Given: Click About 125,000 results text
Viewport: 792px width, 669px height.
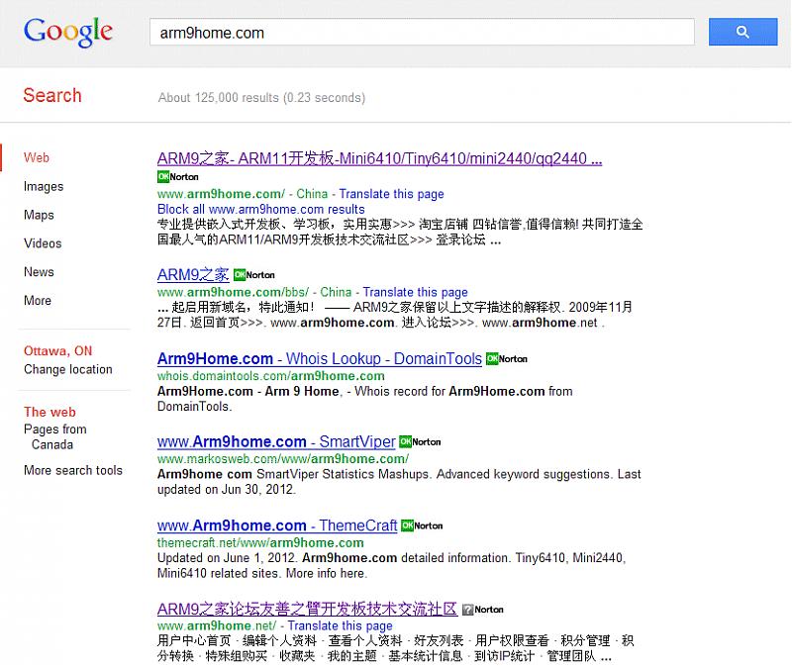Looking at the screenshot, I should pyautogui.click(x=261, y=97).
